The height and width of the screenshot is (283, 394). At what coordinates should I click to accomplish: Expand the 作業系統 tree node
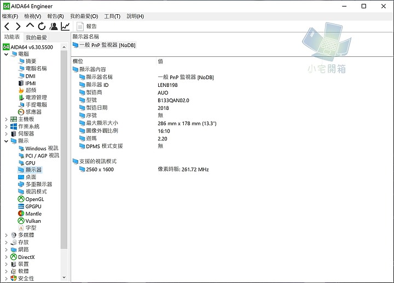(6, 127)
